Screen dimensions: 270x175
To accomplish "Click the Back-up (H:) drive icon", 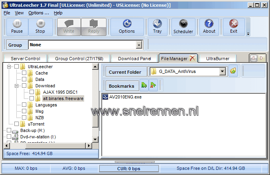I will (x=15, y=131).
